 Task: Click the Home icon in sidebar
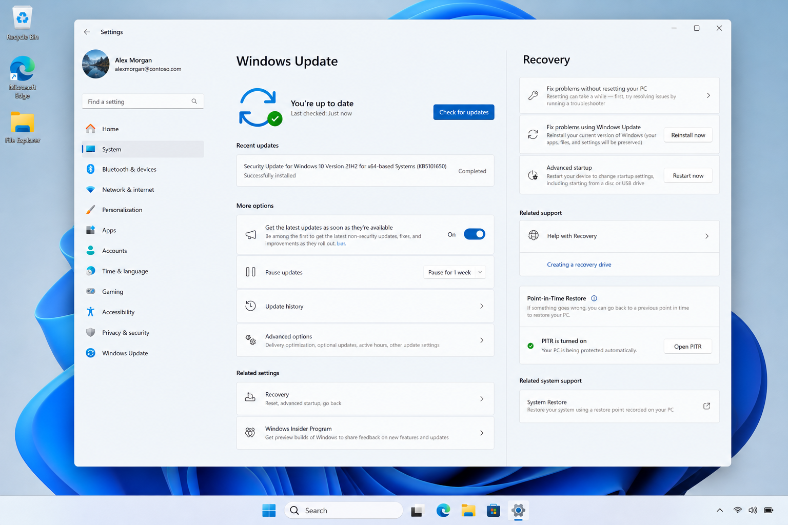coord(90,129)
